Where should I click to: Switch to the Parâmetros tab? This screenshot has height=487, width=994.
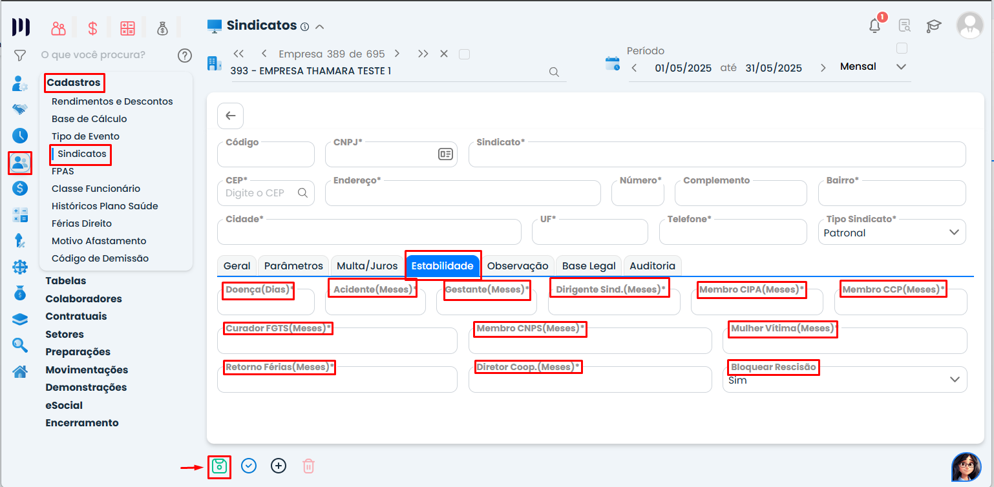click(293, 266)
